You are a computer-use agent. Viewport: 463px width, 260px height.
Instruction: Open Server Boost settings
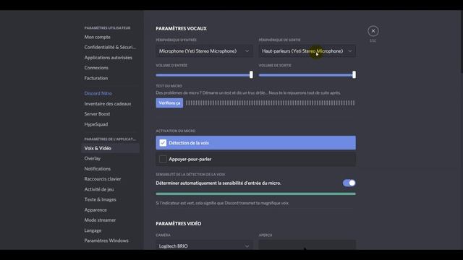pos(97,114)
